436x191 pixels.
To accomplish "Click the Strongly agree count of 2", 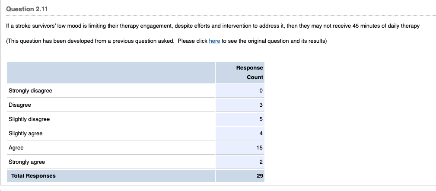I will point(261,162).
